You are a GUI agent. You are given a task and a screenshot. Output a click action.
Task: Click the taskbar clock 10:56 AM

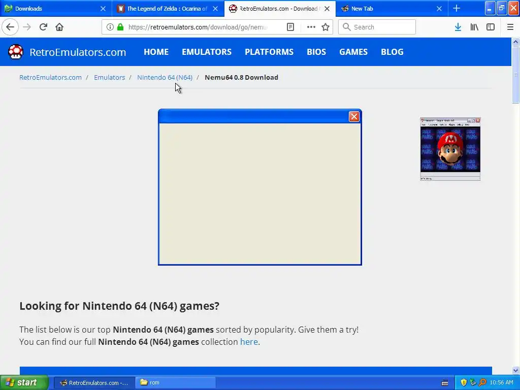coord(501,383)
